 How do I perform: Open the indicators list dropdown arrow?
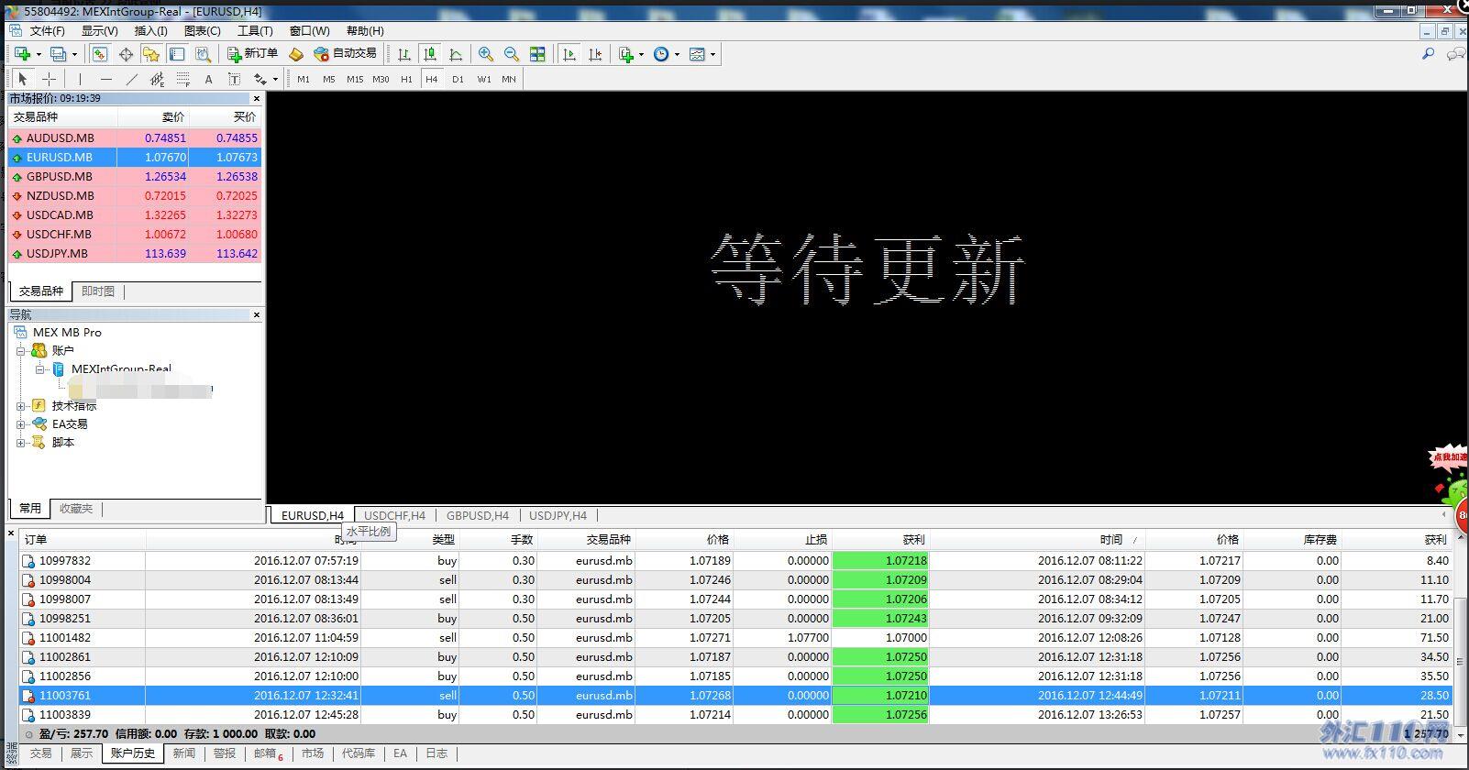coord(641,54)
